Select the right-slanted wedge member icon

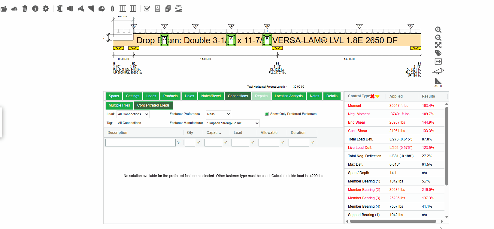[91, 9]
